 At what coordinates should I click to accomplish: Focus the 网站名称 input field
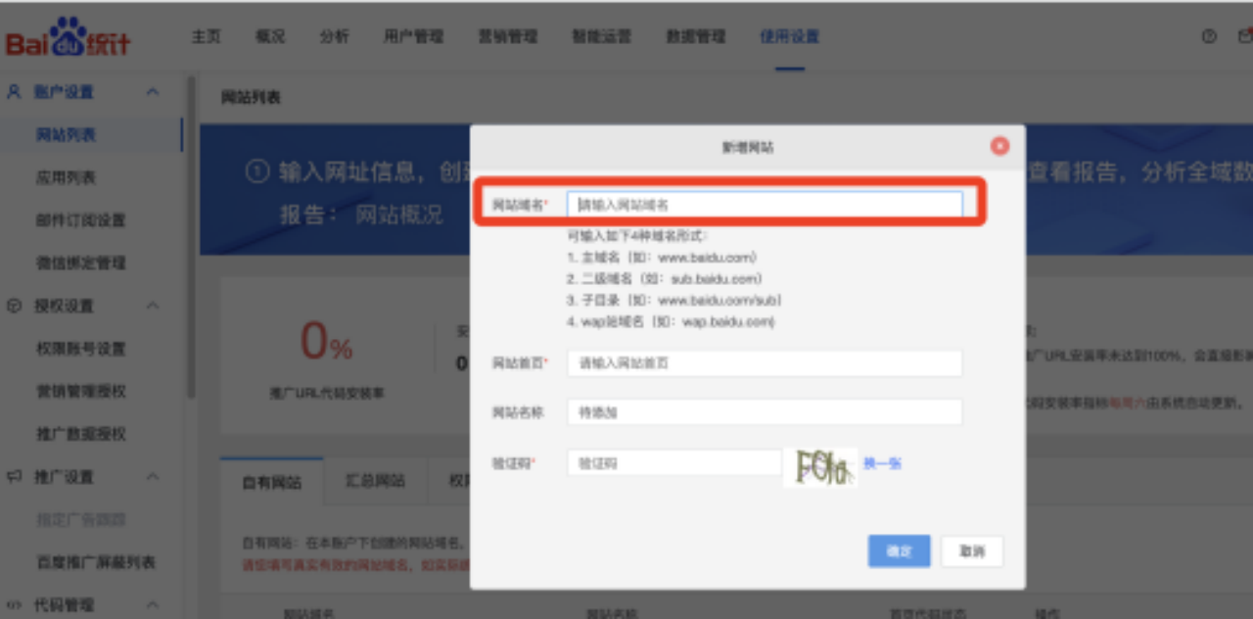click(765, 412)
